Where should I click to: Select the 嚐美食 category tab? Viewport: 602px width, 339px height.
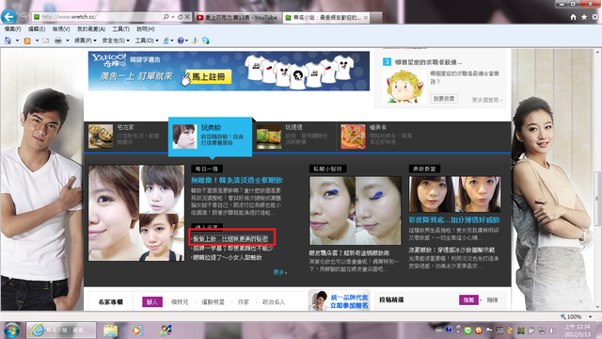click(378, 137)
